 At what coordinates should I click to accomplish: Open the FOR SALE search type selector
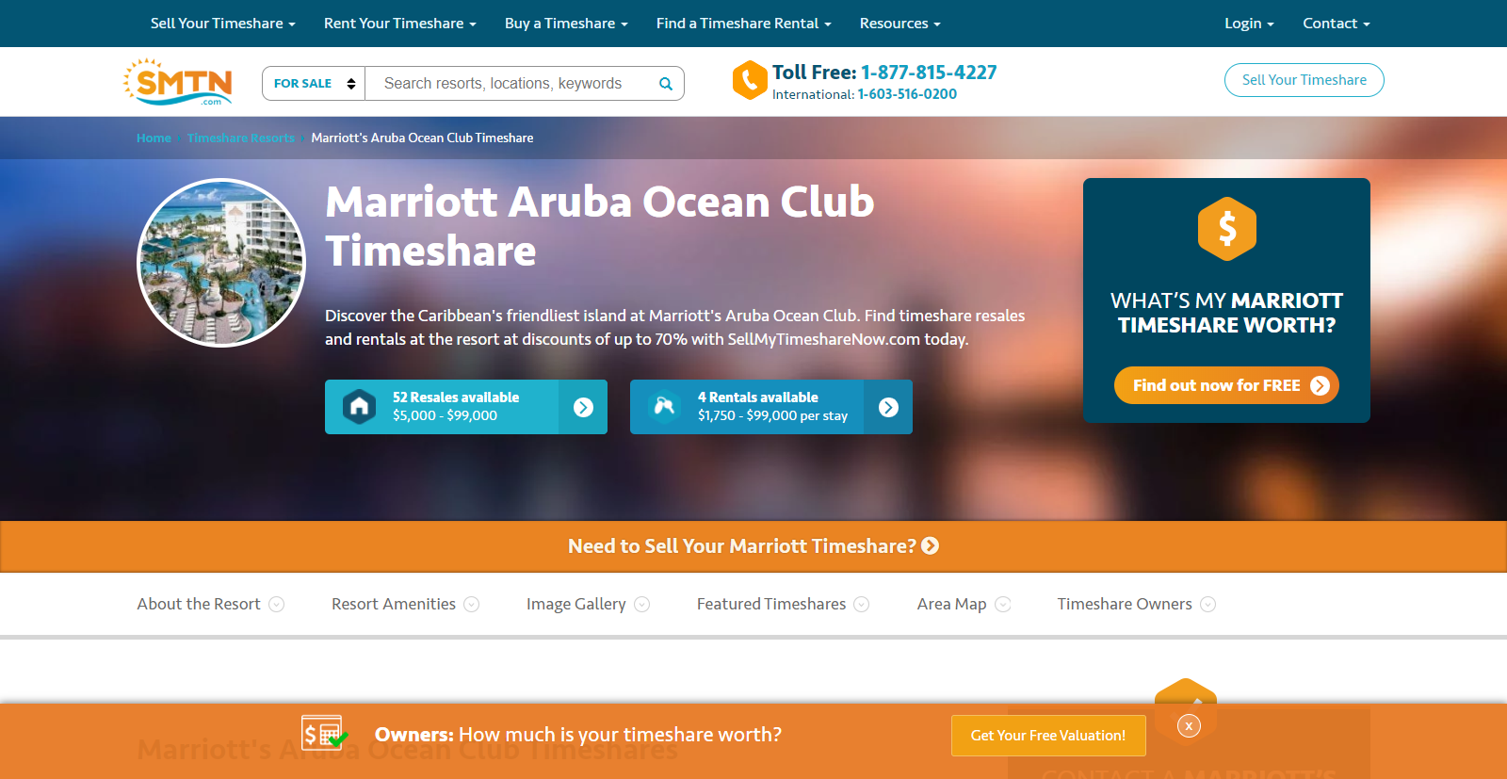click(x=314, y=84)
